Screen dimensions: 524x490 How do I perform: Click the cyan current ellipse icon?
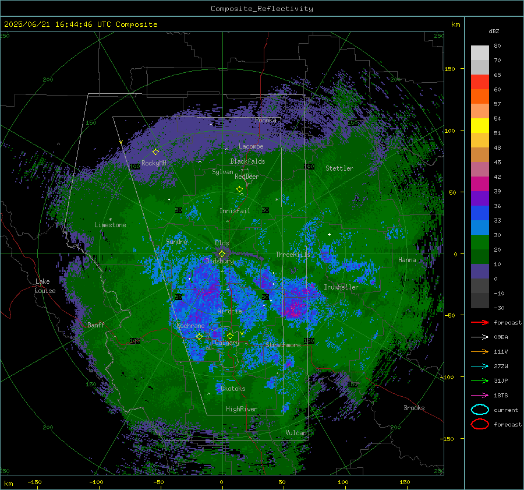pos(480,410)
